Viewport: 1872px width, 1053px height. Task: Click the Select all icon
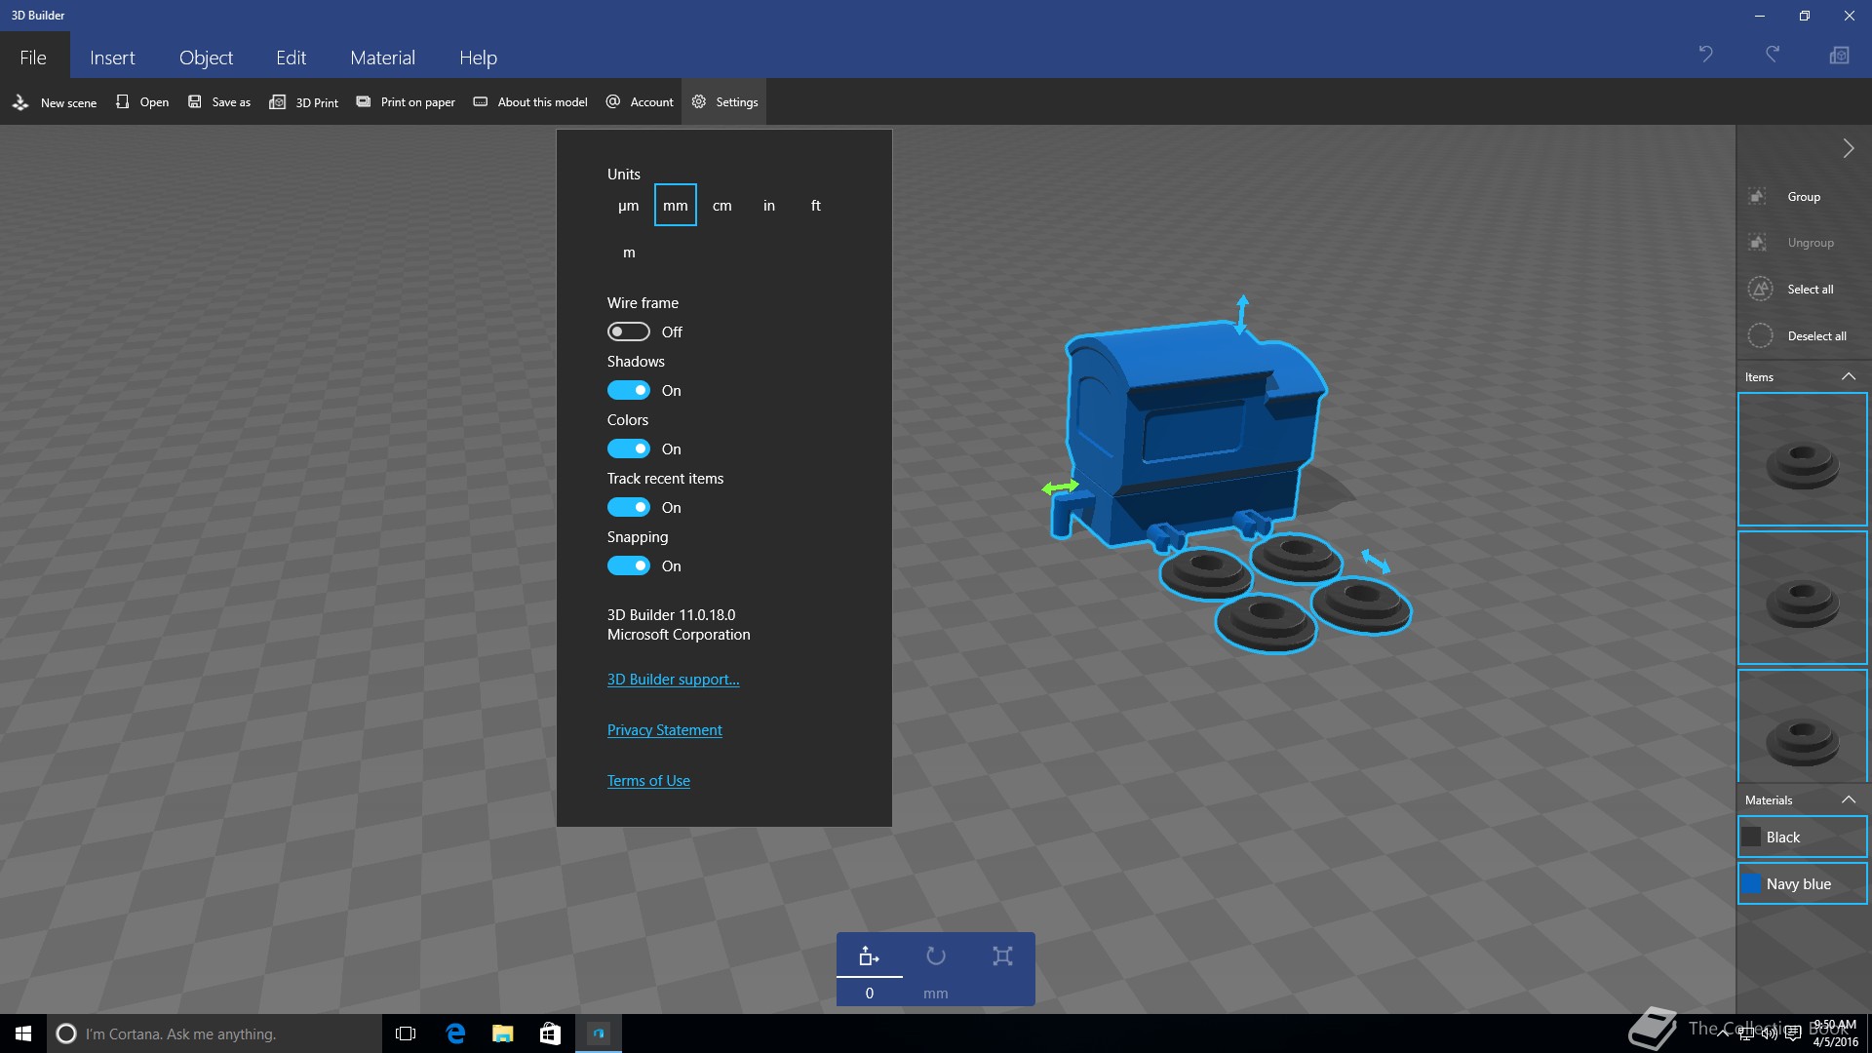[x=1760, y=289]
